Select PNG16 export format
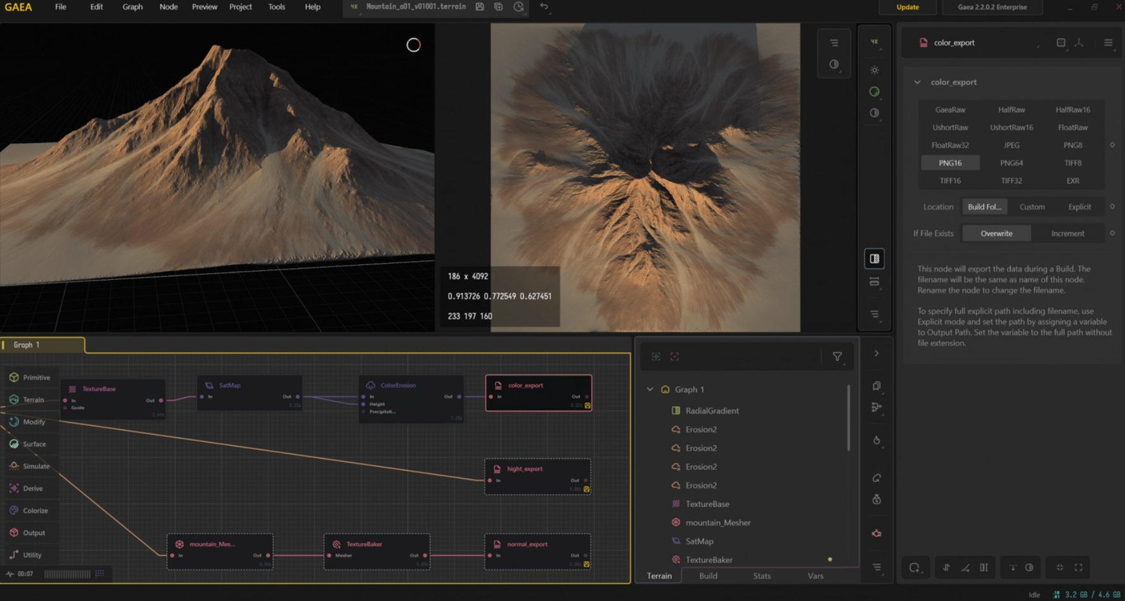Viewport: 1125px width, 601px height. coord(950,163)
